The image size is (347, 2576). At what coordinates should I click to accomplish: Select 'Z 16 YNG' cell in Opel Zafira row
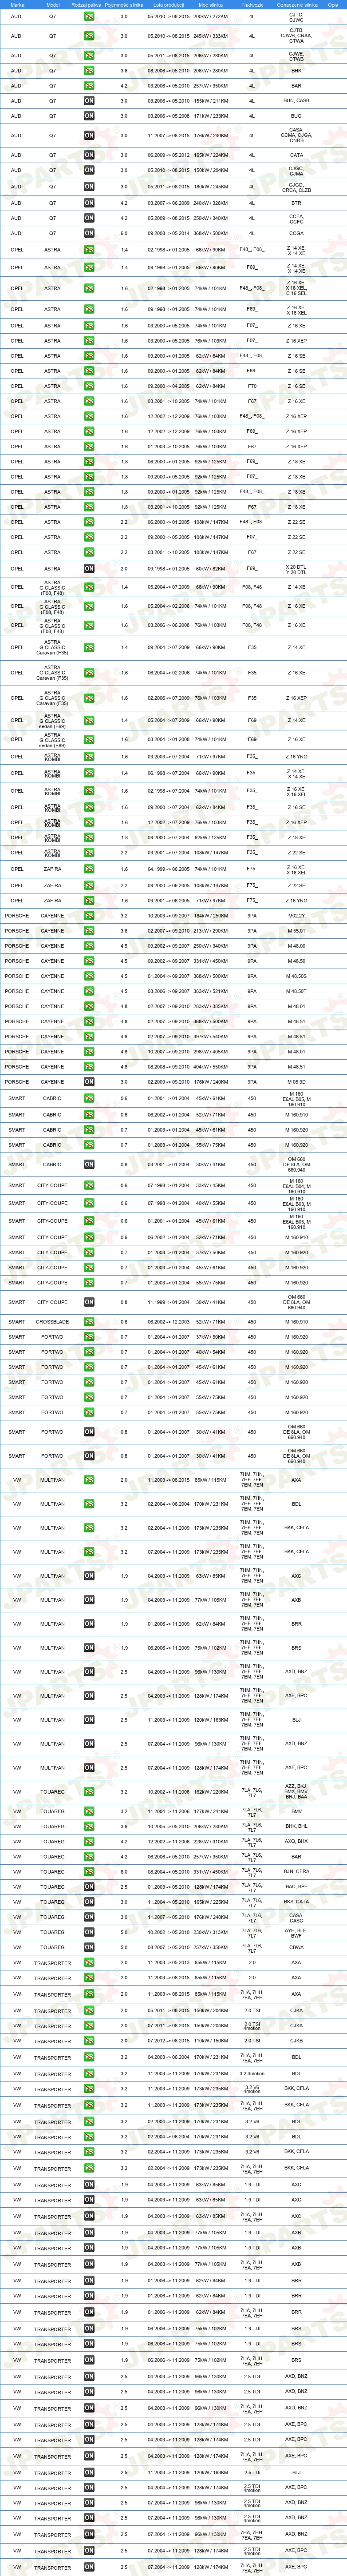pyautogui.click(x=296, y=900)
